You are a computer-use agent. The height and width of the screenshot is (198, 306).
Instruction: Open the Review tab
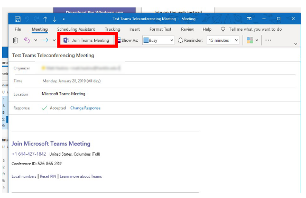pos(187,29)
